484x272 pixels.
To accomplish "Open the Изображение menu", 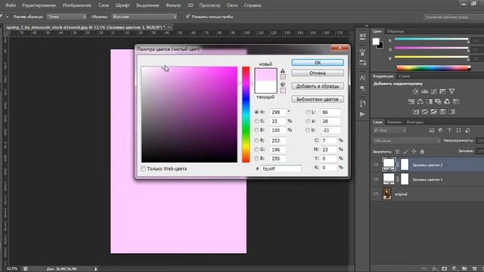I will 77,5.
